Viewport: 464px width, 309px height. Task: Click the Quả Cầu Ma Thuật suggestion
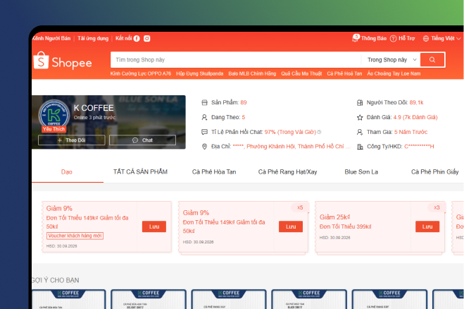click(x=301, y=73)
